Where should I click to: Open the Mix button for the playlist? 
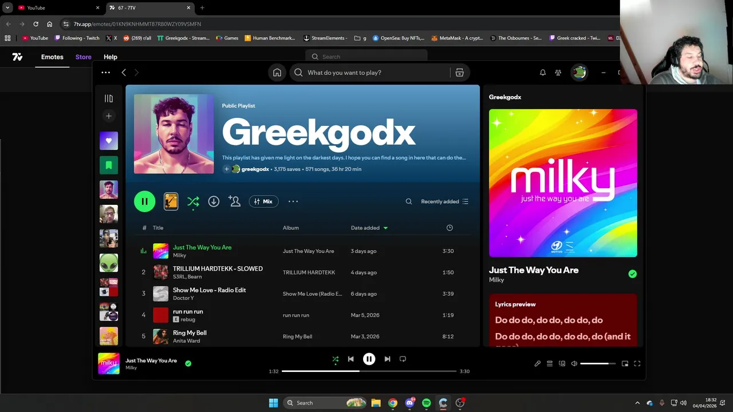point(263,201)
